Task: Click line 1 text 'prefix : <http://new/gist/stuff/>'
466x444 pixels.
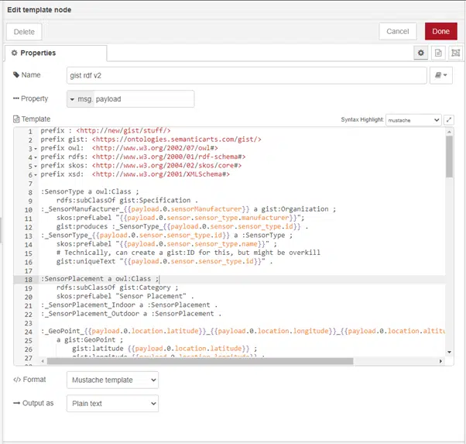Action: point(105,131)
